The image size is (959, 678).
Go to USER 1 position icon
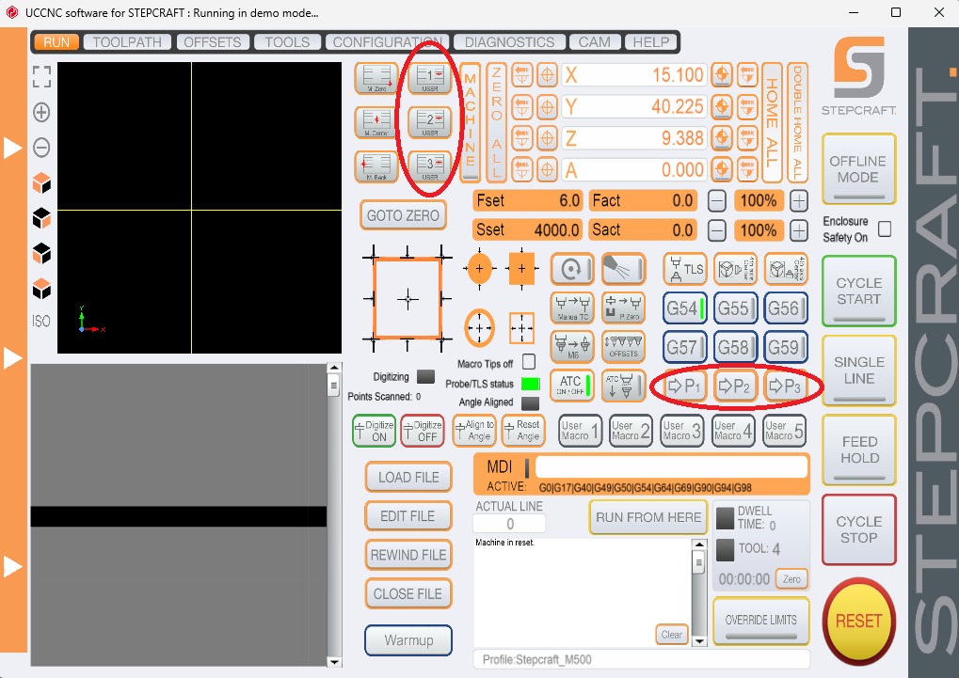click(430, 79)
